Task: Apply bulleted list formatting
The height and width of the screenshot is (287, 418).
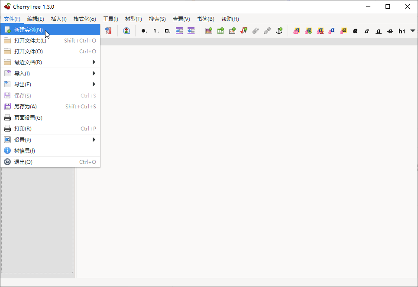Action: [x=144, y=31]
